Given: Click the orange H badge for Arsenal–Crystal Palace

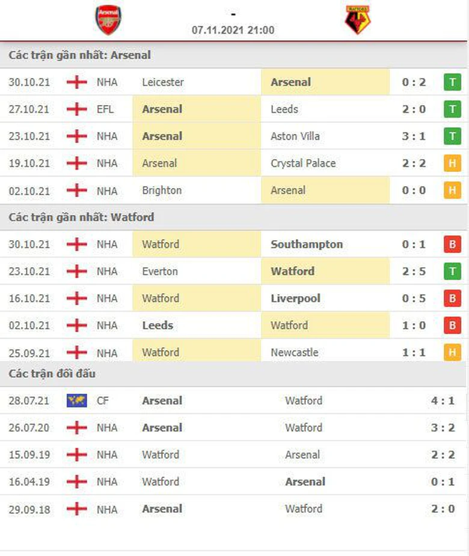Looking at the screenshot, I should click(452, 163).
